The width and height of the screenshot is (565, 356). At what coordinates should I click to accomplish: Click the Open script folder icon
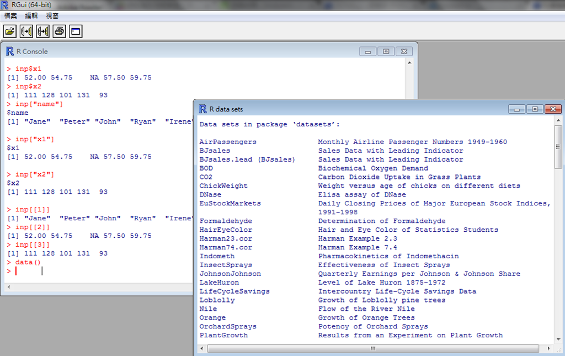pos(10,31)
